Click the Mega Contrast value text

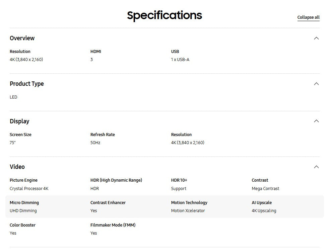[265, 189]
